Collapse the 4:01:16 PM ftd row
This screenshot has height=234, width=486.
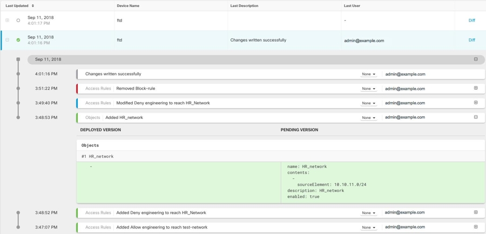click(x=8, y=40)
